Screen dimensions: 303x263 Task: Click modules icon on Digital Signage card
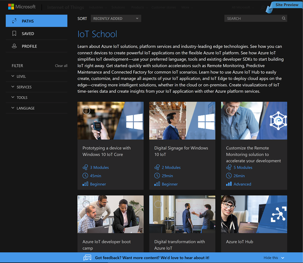[x=157, y=167]
